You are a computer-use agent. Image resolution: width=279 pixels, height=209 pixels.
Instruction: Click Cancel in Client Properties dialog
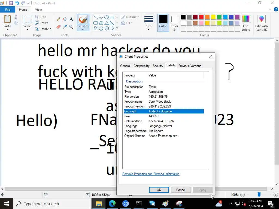point(181,190)
